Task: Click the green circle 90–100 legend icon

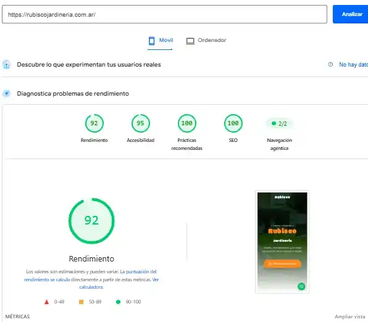Action: [x=119, y=302]
